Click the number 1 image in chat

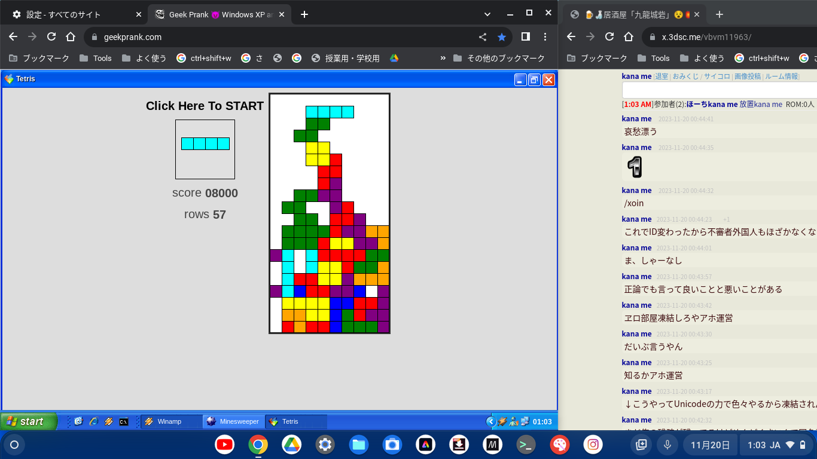click(635, 167)
